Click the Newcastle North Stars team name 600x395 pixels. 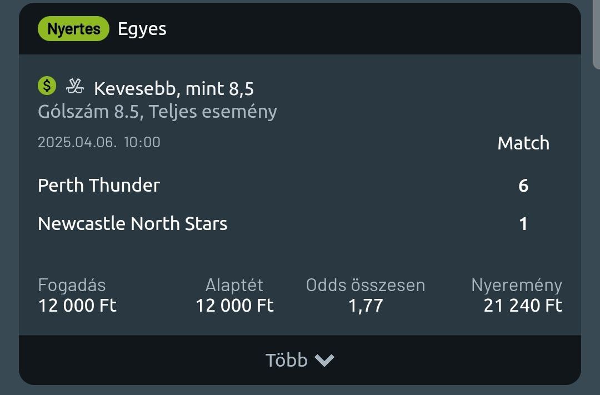133,224
